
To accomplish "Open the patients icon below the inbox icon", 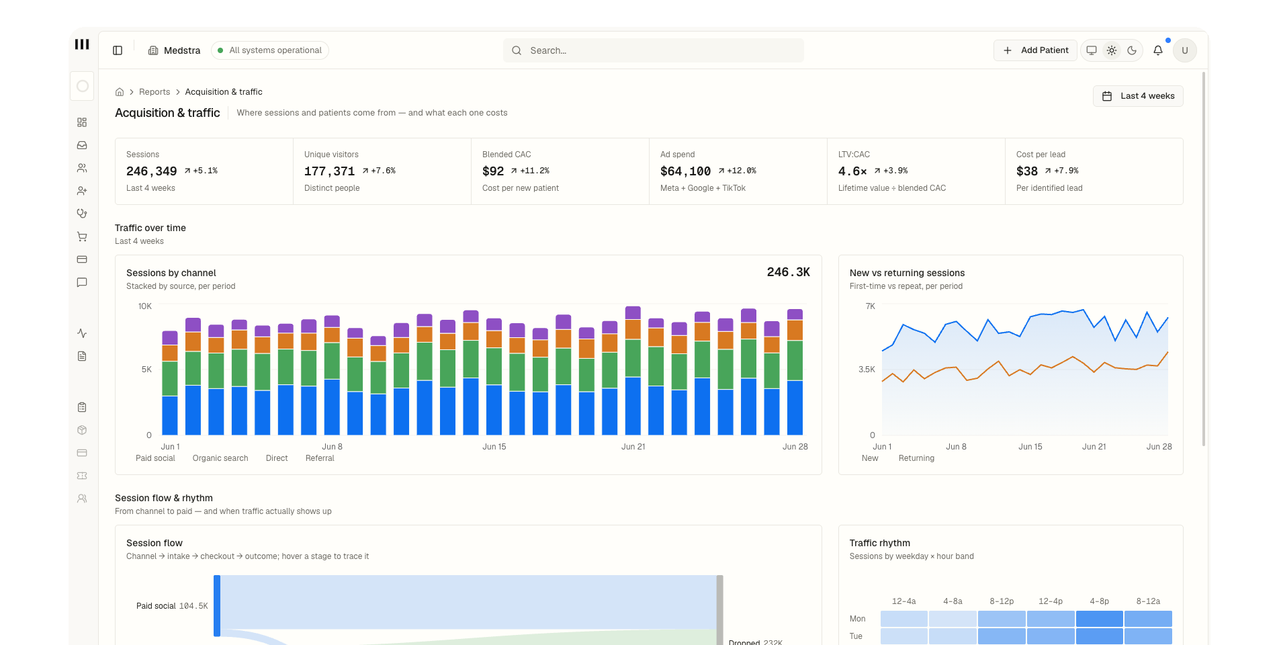I will (x=82, y=168).
